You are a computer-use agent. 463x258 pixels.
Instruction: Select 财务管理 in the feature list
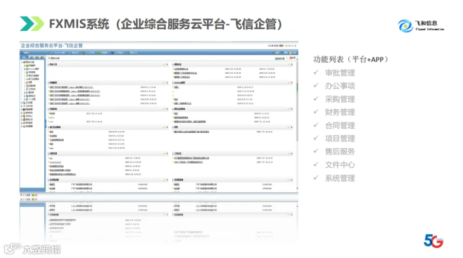tap(340, 112)
